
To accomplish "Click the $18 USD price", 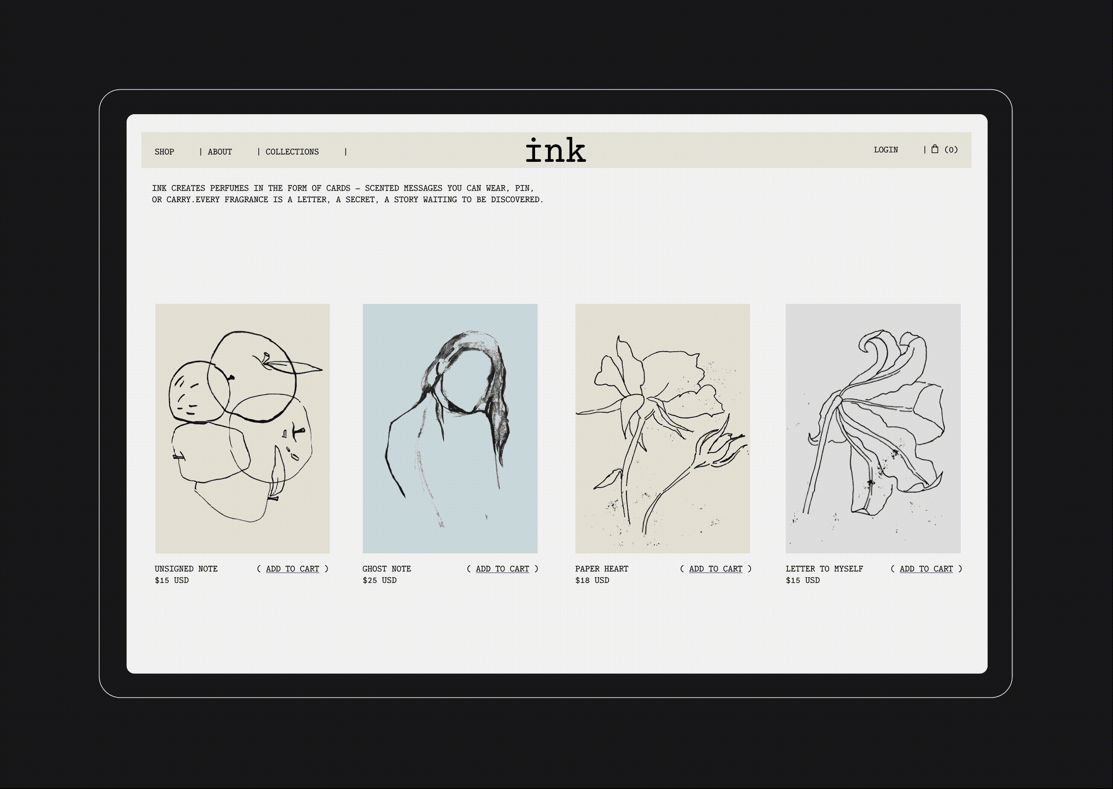I will click(592, 580).
